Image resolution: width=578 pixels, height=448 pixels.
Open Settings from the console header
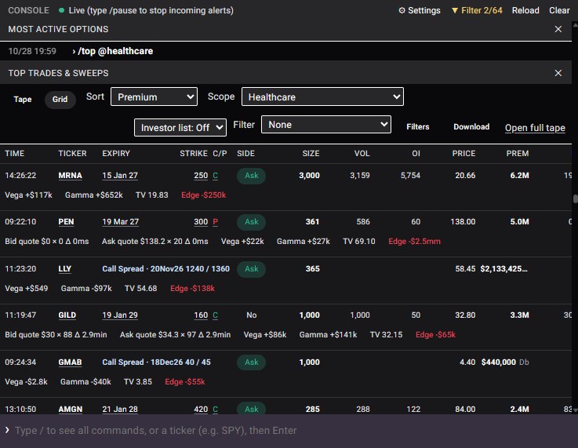[419, 10]
